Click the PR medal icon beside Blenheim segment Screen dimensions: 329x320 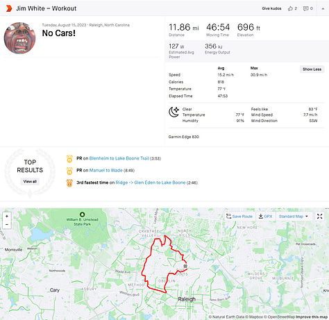click(69, 158)
